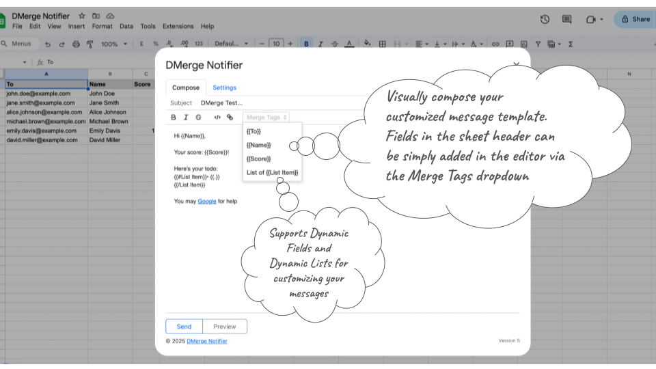Toggle strikethrough in the message editor
This screenshot has height=369, width=656.
coord(198,117)
